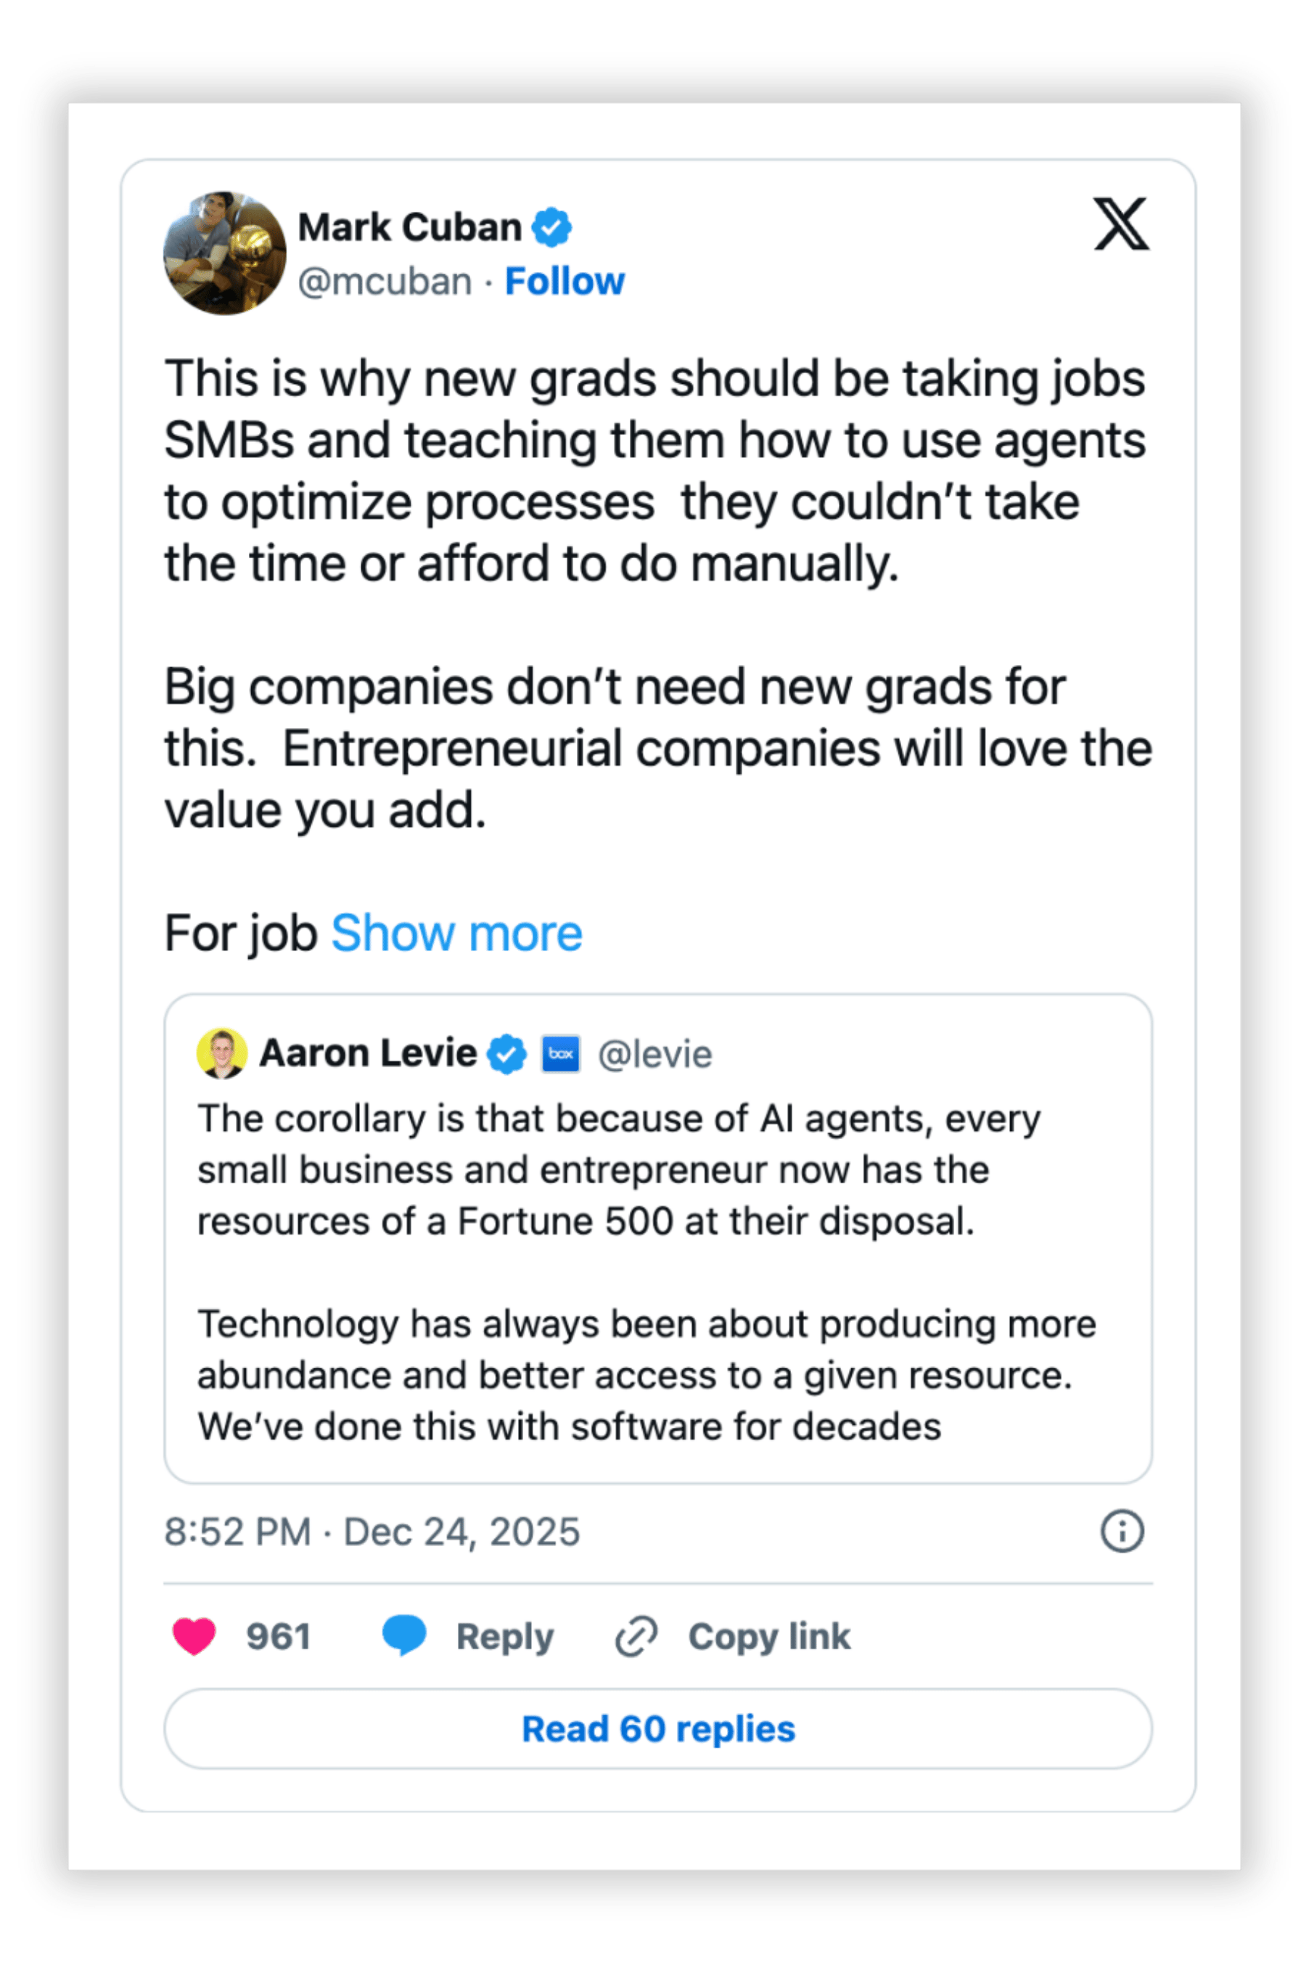Screen dimensions: 1309x1973
Task: Expand the tweet with Show more
Action: (x=456, y=933)
